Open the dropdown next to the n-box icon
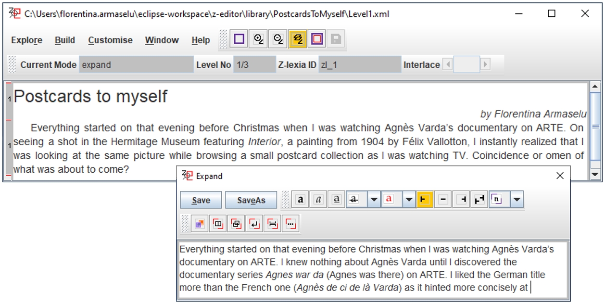 517,199
